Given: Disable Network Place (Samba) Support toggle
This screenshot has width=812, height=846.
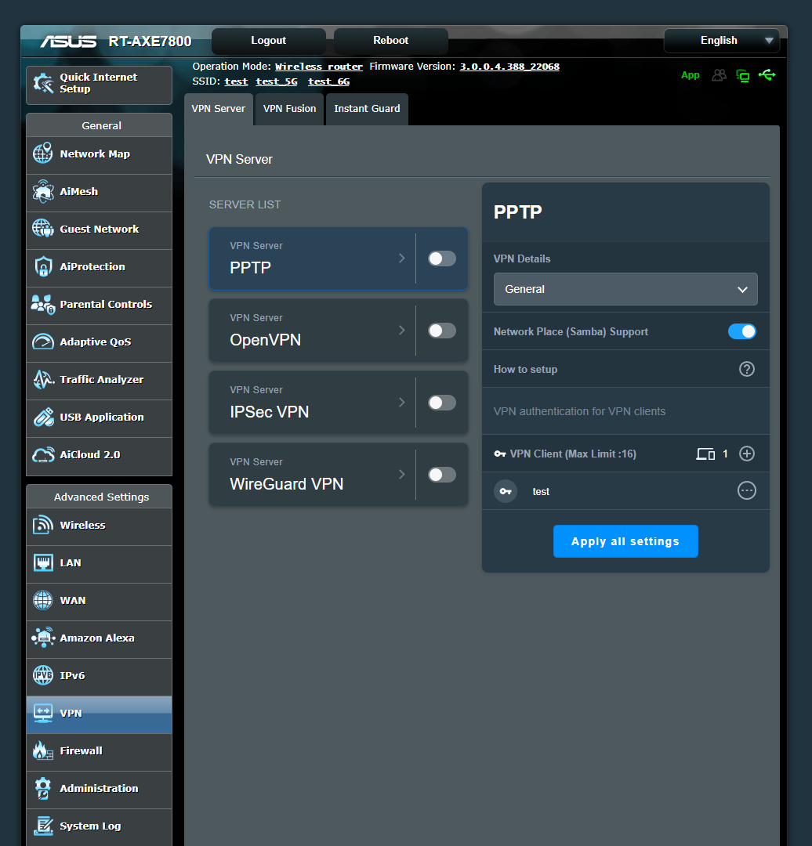Looking at the screenshot, I should coord(741,332).
